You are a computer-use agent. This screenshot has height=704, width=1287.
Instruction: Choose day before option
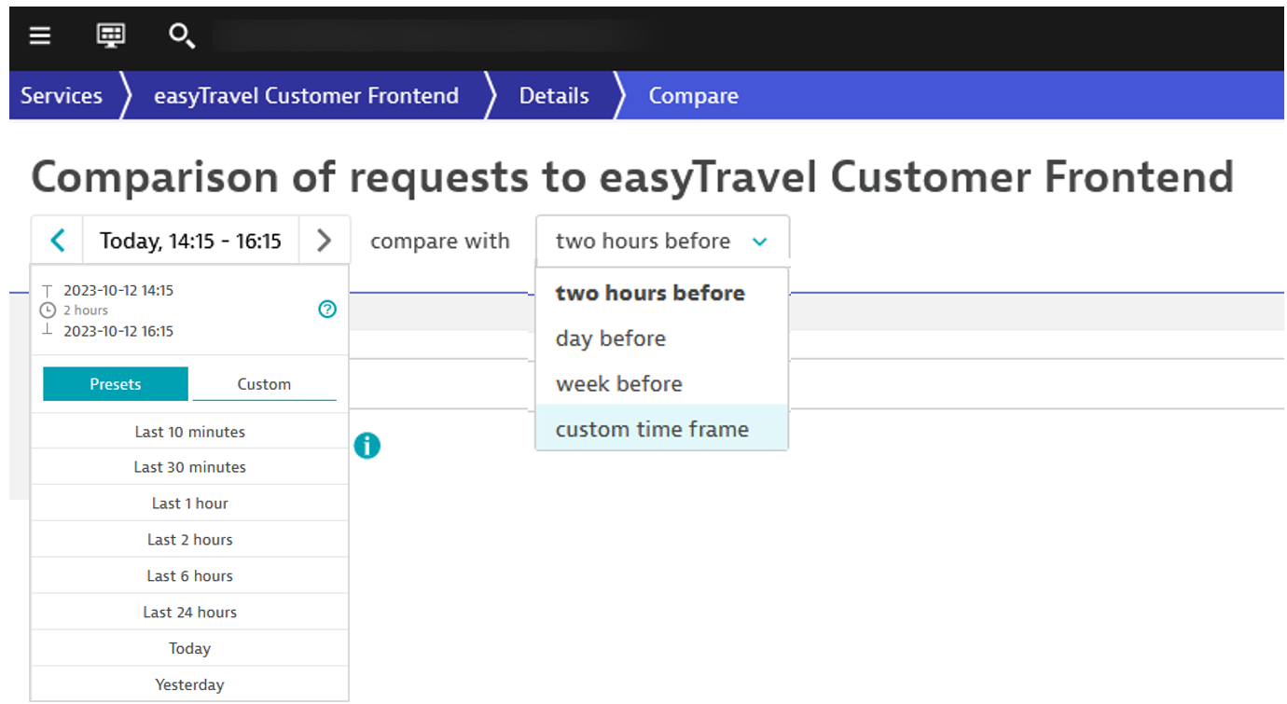pyautogui.click(x=662, y=338)
